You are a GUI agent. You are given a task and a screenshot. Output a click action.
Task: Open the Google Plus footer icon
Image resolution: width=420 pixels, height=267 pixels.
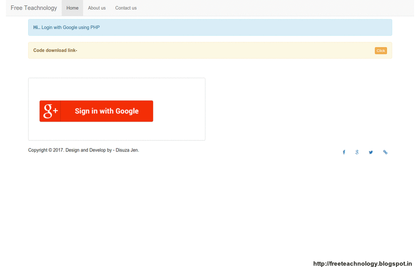point(357,152)
